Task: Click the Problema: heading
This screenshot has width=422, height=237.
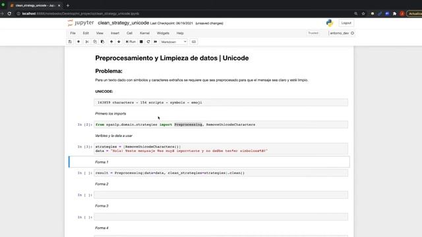Action: pos(109,71)
